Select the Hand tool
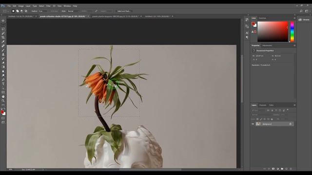The width and height of the screenshot is (312, 175). pos(3,97)
